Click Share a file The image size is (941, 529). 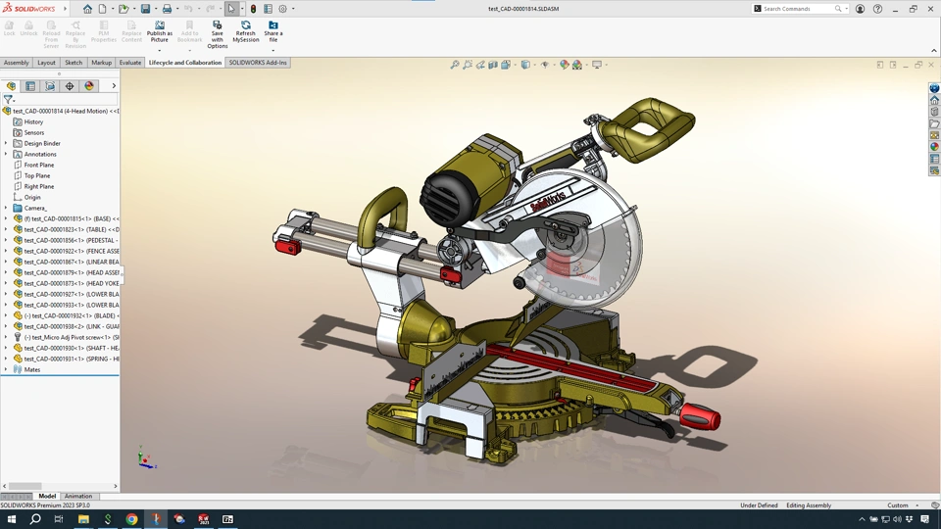click(273, 31)
